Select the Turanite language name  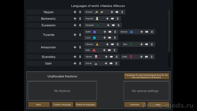pyautogui.click(x=49, y=35)
